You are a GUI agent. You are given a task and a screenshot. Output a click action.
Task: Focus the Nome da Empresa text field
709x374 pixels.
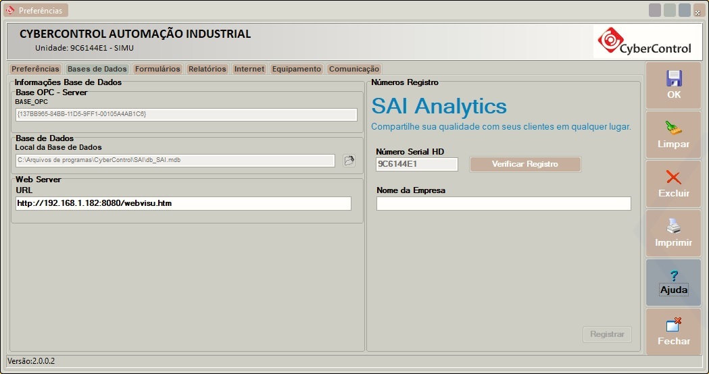(x=503, y=204)
